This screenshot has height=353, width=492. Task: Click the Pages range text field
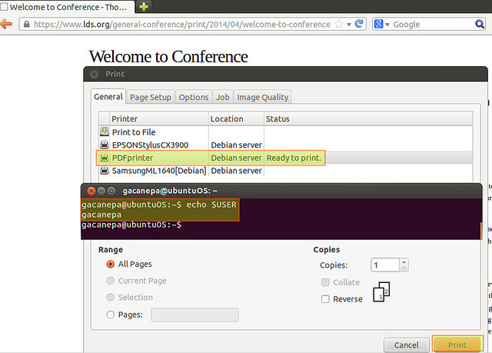coord(194,315)
